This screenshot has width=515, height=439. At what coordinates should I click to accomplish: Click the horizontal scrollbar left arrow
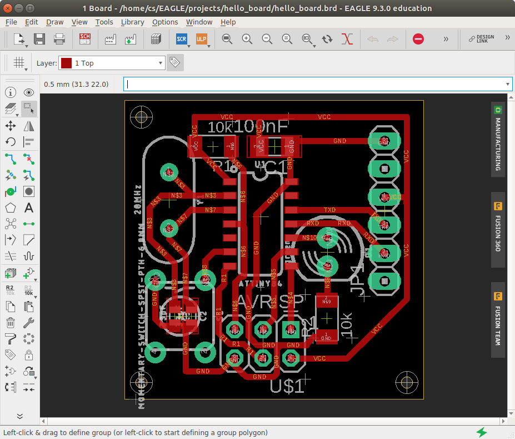pyautogui.click(x=43, y=421)
